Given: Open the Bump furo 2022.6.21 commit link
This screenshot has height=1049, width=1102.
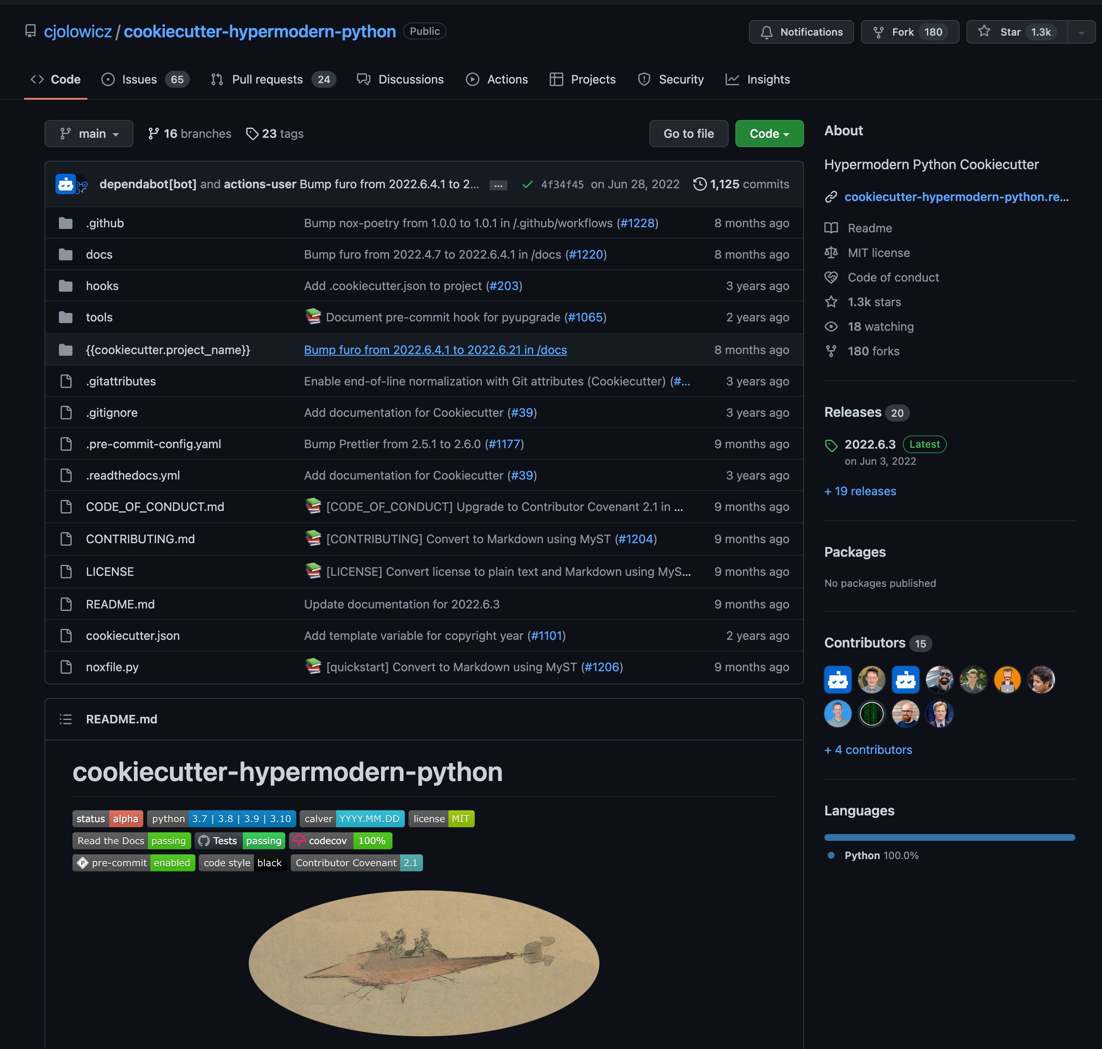Looking at the screenshot, I should (x=435, y=350).
